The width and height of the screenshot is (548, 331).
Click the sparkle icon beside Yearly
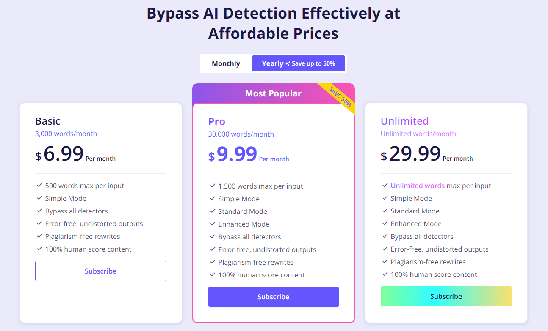pos(288,64)
